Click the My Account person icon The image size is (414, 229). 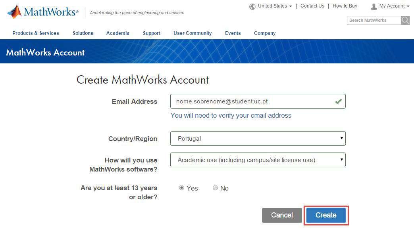coord(374,7)
